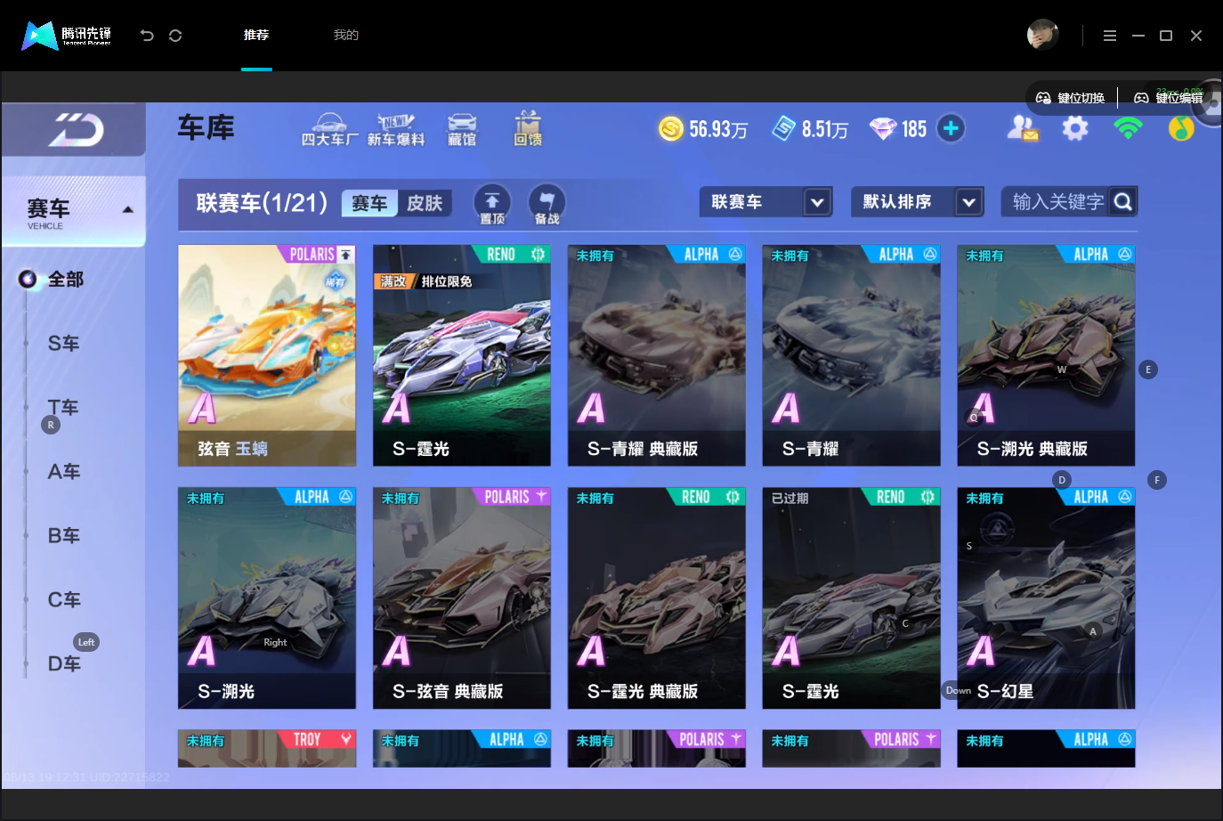Select the S-青耀 典藏版 car card
Image resolution: width=1223 pixels, height=821 pixels.
click(x=657, y=355)
